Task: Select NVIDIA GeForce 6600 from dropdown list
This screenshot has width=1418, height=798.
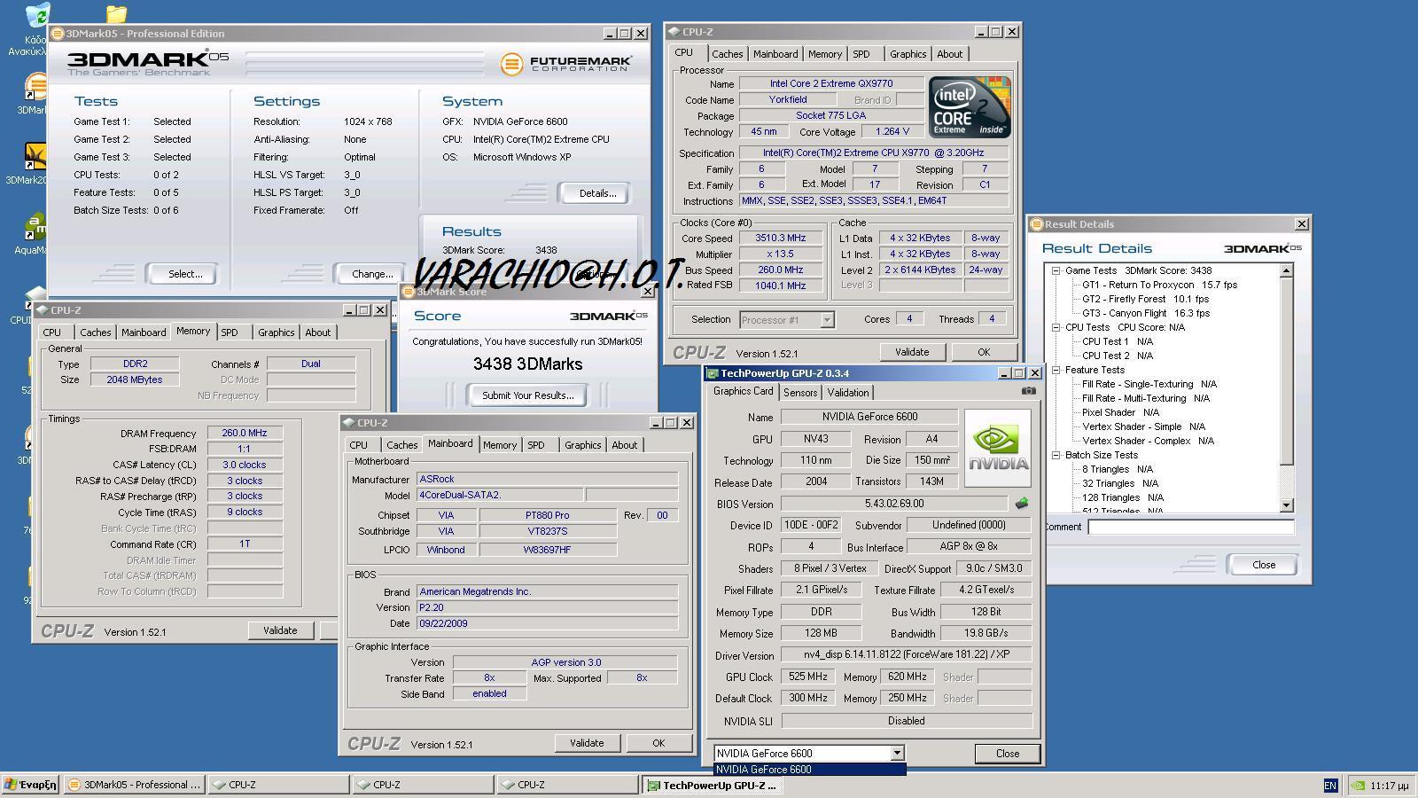Action: (810, 770)
